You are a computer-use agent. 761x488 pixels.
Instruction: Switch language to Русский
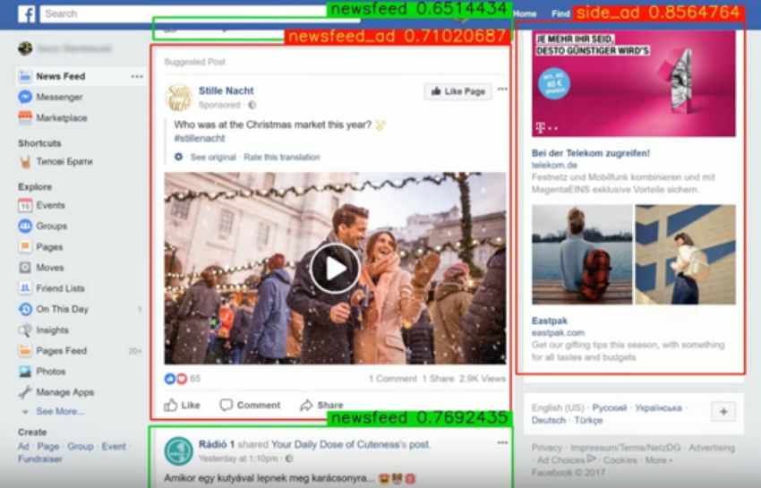click(x=610, y=408)
